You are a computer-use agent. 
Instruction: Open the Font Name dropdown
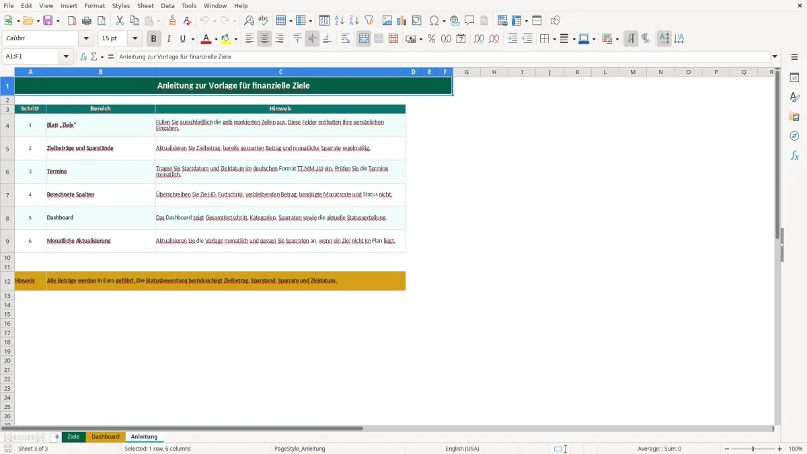pyautogui.click(x=87, y=39)
